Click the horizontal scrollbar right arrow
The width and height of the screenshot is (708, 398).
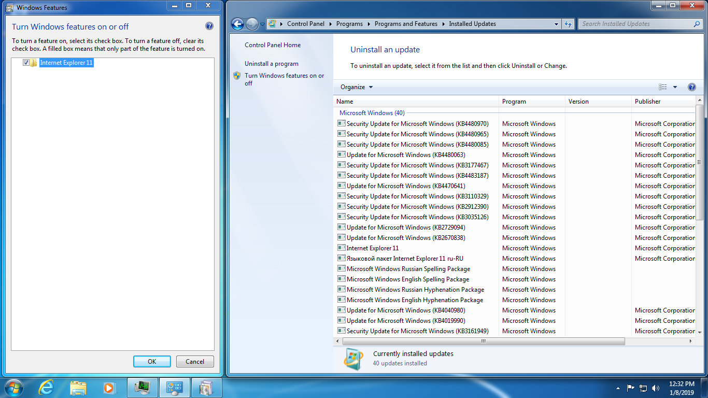click(691, 341)
